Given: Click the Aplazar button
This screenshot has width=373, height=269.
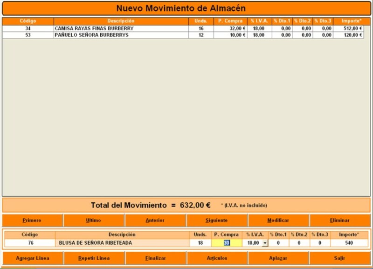Looking at the screenshot, I should point(278,258).
